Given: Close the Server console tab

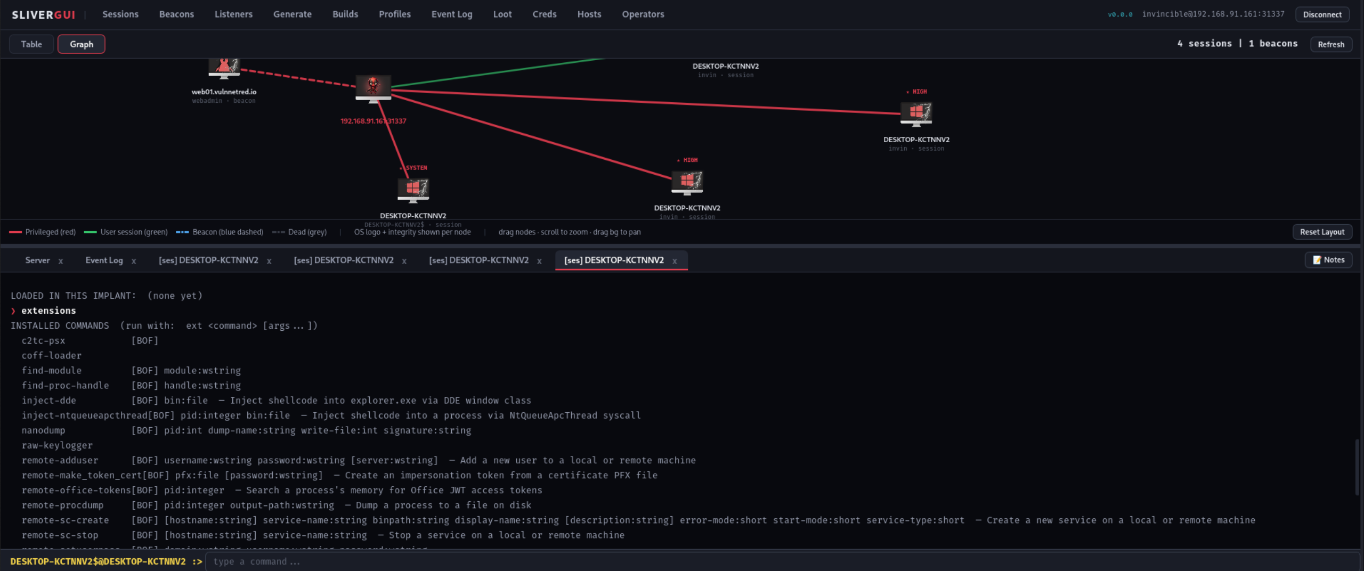Looking at the screenshot, I should click(x=61, y=261).
